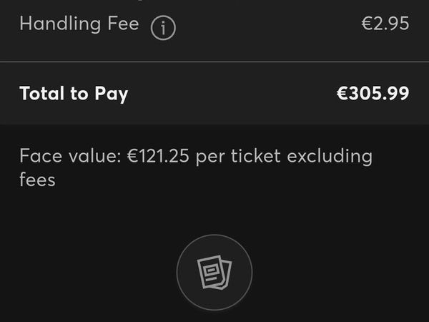Select the €305.99 total amount
The width and height of the screenshot is (429, 322).
[x=373, y=93]
